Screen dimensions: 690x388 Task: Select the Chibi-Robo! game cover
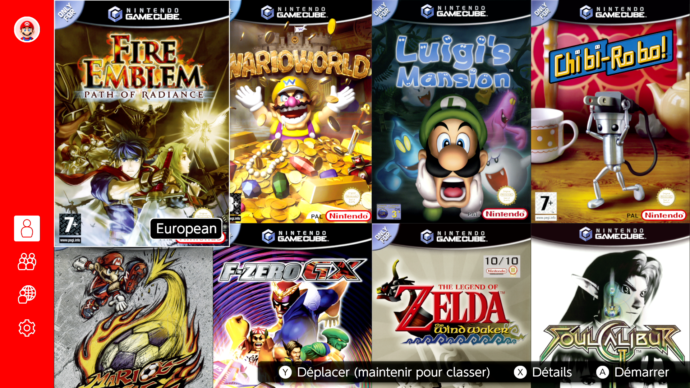(x=611, y=111)
